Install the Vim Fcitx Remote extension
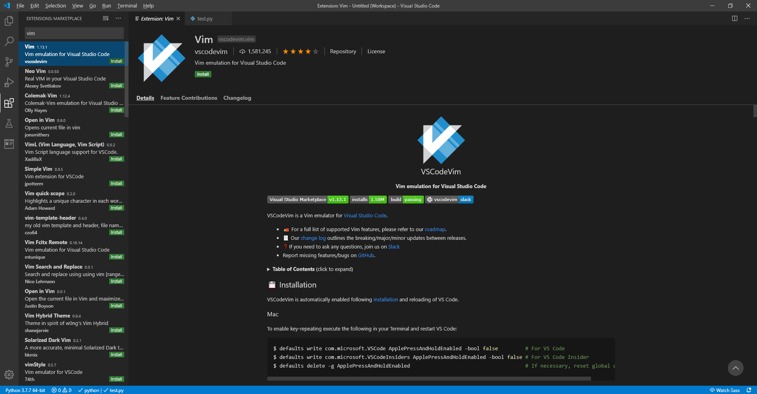Image resolution: width=757 pixels, height=394 pixels. point(116,257)
